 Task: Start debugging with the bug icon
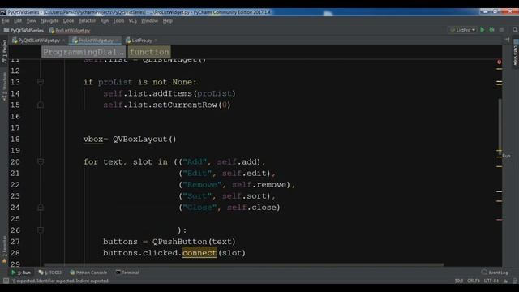point(492,30)
